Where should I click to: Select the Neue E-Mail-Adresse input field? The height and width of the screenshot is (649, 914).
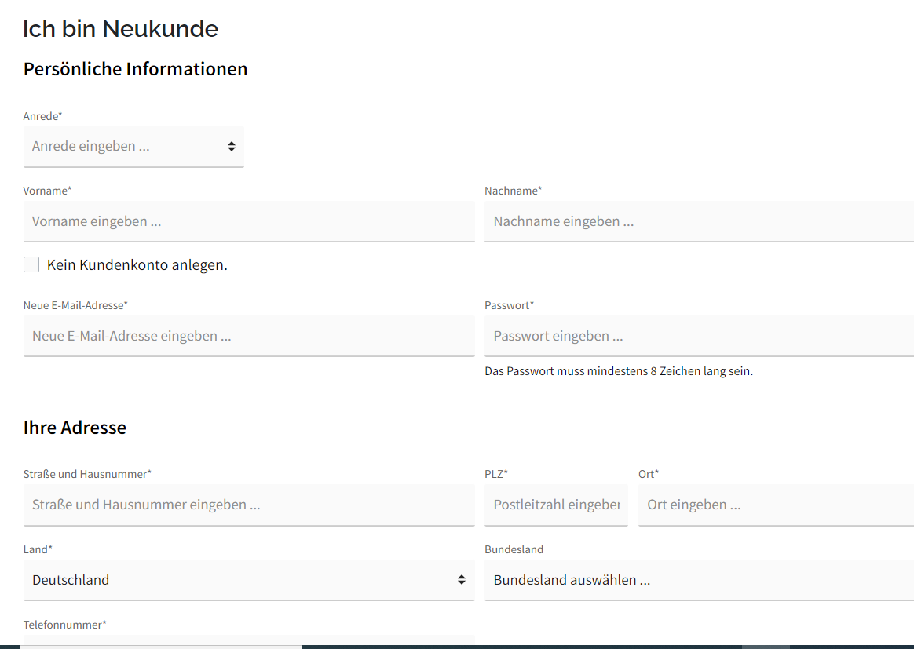248,336
